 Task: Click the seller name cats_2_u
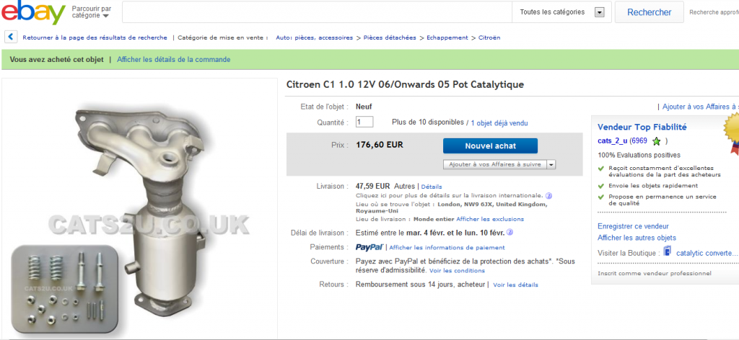[x=612, y=141]
